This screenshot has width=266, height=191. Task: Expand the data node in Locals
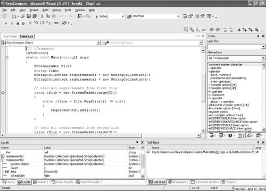7,171
